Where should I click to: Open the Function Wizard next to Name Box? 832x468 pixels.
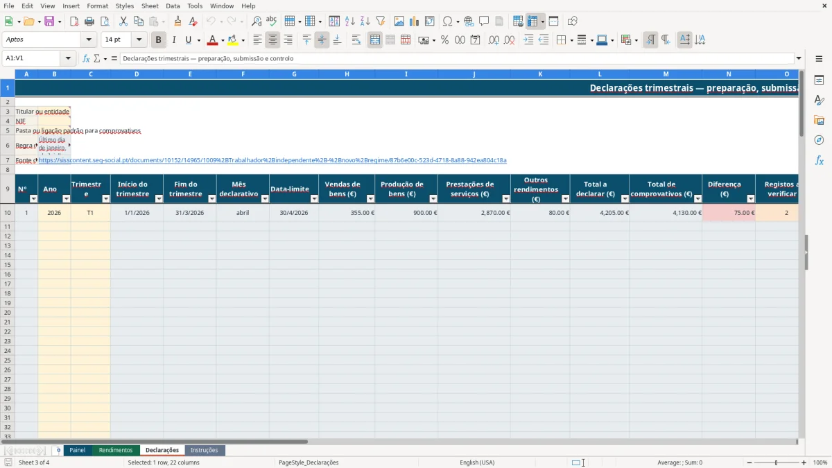[x=86, y=58]
